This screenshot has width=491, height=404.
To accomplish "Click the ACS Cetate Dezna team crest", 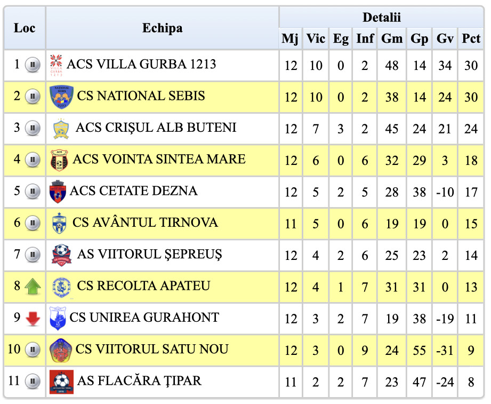I will point(58,192).
